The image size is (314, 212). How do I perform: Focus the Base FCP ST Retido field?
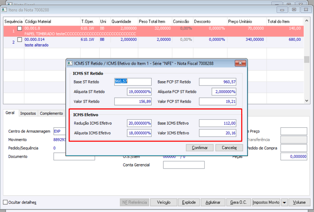pyautogui.click(x=217, y=82)
